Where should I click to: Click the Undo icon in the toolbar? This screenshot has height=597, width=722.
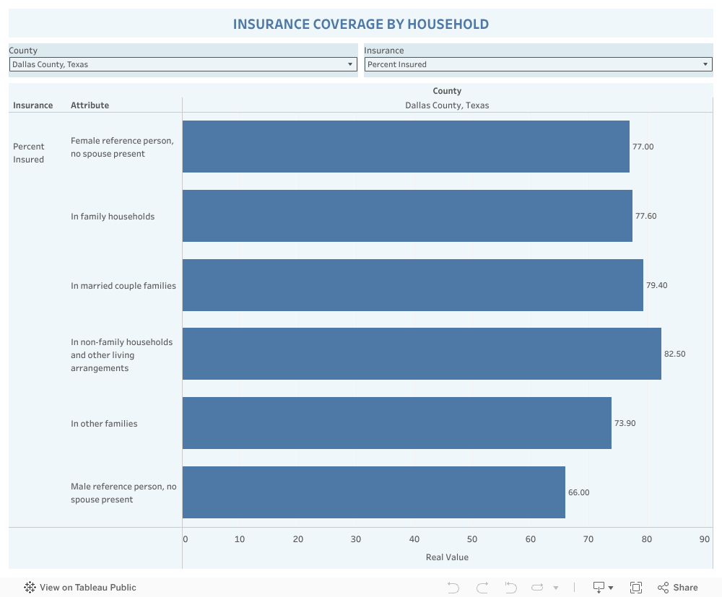coord(453,588)
